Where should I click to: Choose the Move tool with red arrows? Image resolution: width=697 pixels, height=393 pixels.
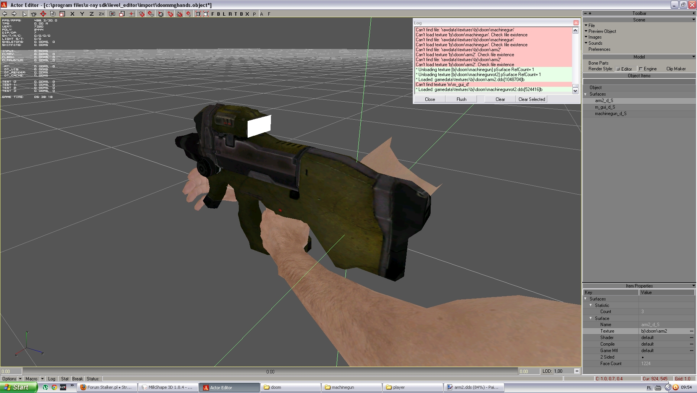(43, 14)
